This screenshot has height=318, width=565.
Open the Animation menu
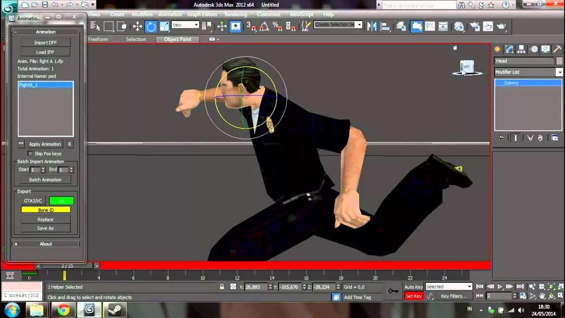pyautogui.click(x=170, y=14)
